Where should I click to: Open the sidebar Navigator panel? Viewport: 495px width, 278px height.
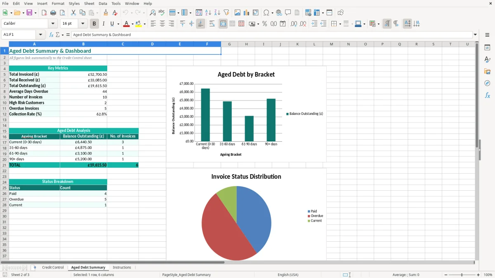point(487,83)
